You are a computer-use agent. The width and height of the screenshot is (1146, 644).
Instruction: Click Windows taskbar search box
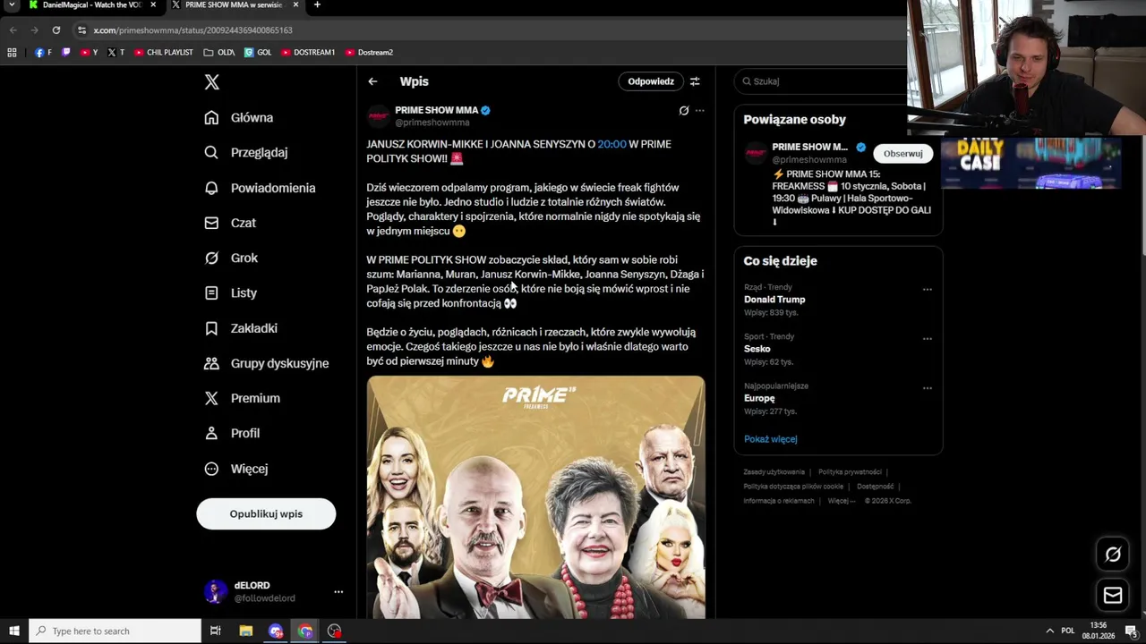[x=115, y=631]
